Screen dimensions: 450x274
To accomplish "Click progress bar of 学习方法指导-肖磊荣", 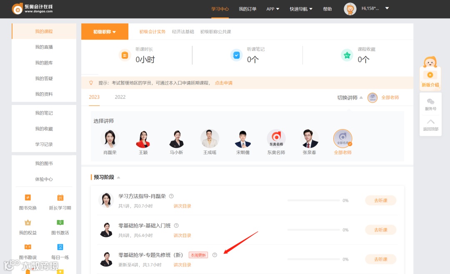I will coord(313,200).
